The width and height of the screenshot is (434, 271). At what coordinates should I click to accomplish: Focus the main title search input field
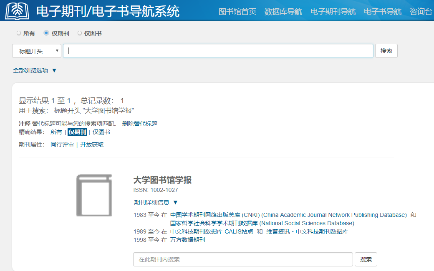218,51
